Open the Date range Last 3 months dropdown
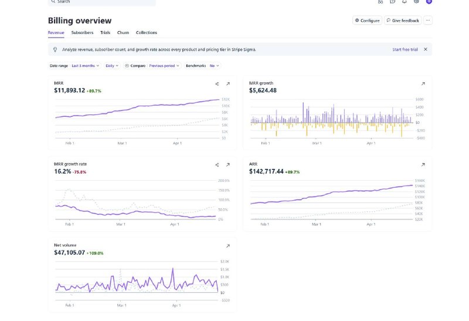This screenshot has height=321, width=469. (74, 66)
